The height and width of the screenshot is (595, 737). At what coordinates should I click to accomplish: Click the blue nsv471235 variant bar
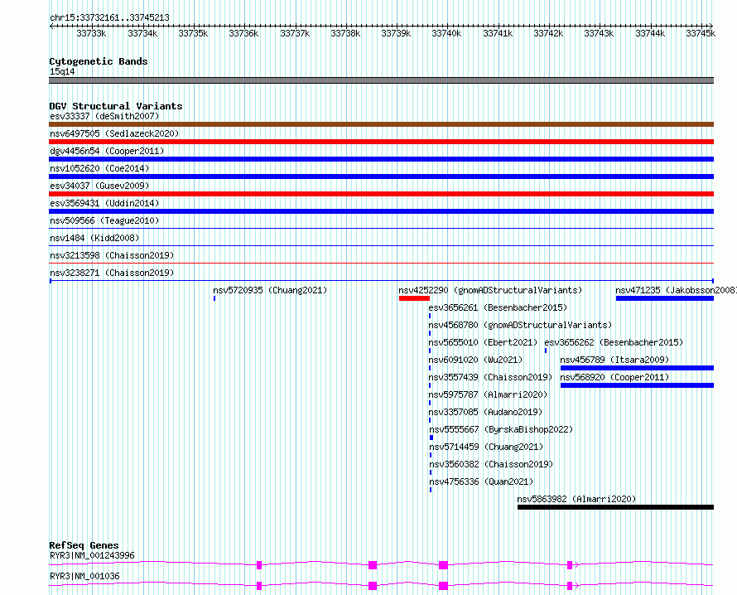pos(665,298)
